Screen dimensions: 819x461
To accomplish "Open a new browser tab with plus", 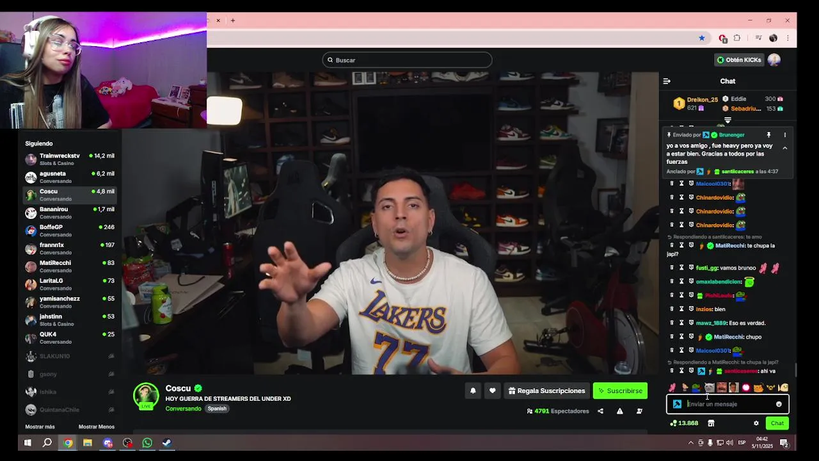I will [233, 20].
